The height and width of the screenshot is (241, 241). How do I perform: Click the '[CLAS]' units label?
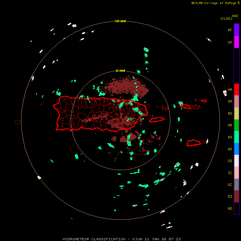pyautogui.click(x=226, y=18)
